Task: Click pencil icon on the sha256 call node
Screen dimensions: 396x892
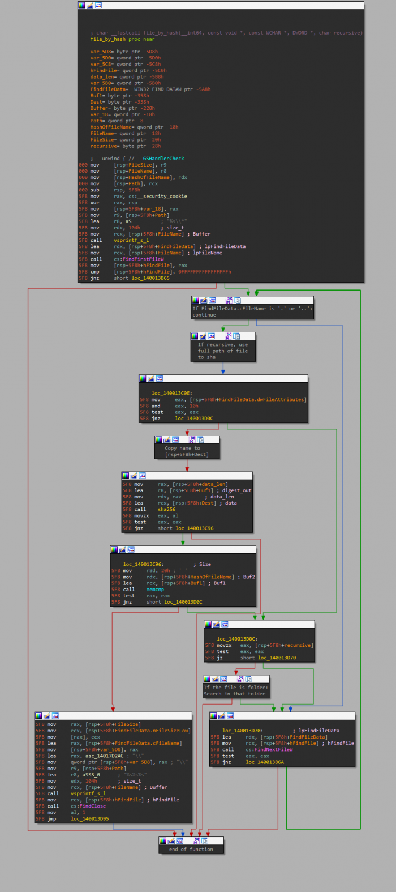Action: coord(134,476)
